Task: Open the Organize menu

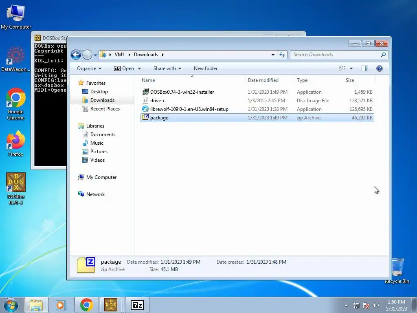Action: pyautogui.click(x=89, y=68)
